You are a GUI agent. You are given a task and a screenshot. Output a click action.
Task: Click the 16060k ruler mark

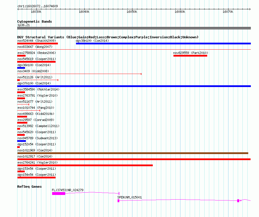tap(180, 12)
